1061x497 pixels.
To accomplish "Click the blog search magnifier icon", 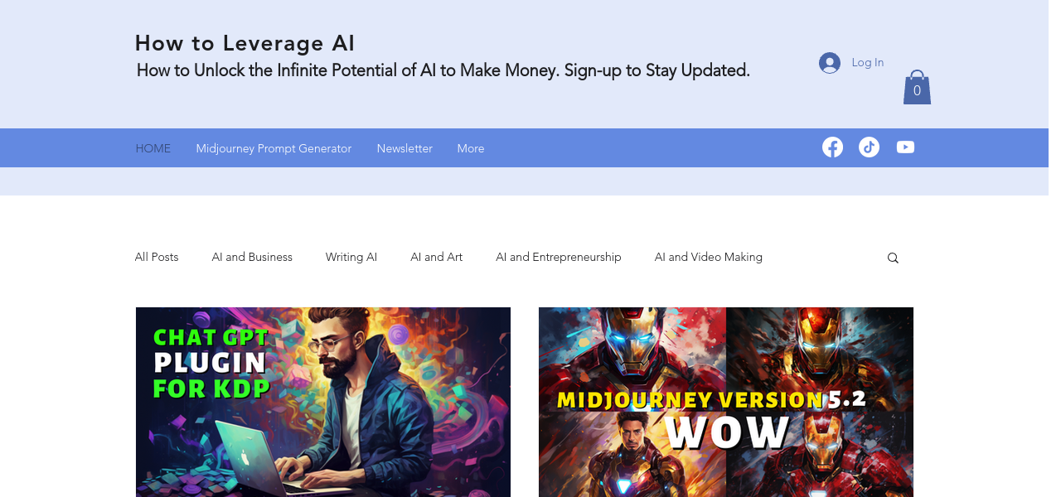I will tap(893, 258).
